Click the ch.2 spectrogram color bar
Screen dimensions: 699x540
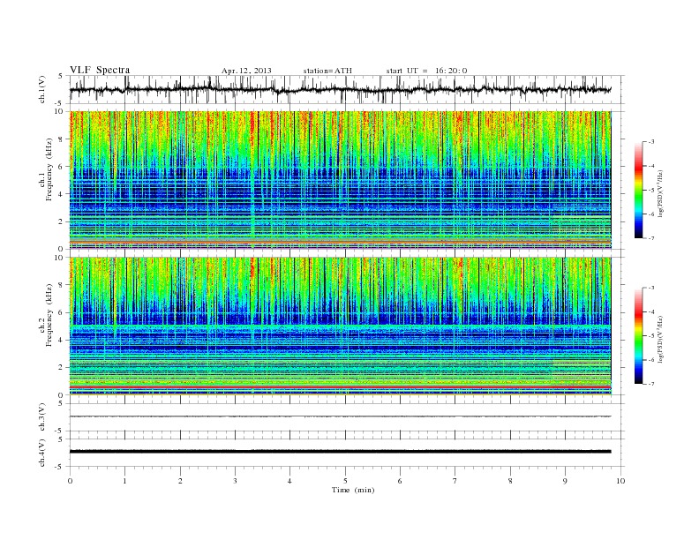(638, 336)
